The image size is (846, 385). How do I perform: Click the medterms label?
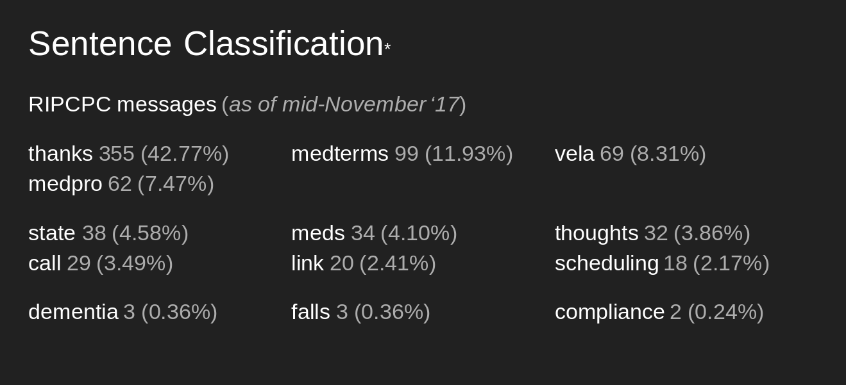(340, 154)
